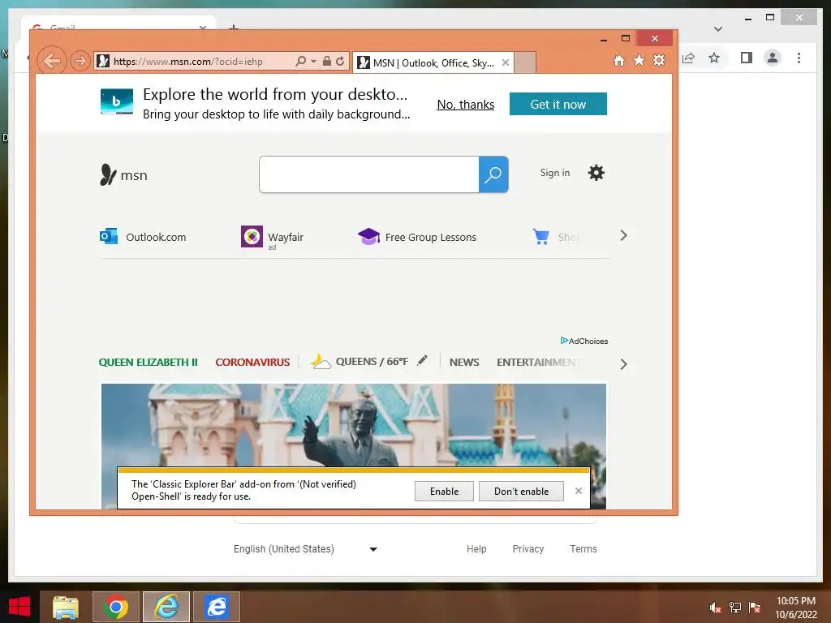Image resolution: width=831 pixels, height=623 pixels.
Task: Open Chrome's tab search dropdown arrow
Action: click(x=718, y=29)
